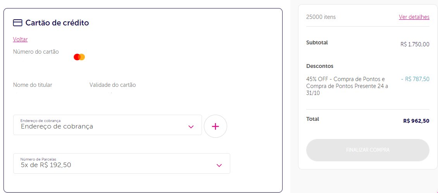The height and width of the screenshot is (193, 438).
Task: Click the 45% OFF discount description text
Action: coord(347,86)
